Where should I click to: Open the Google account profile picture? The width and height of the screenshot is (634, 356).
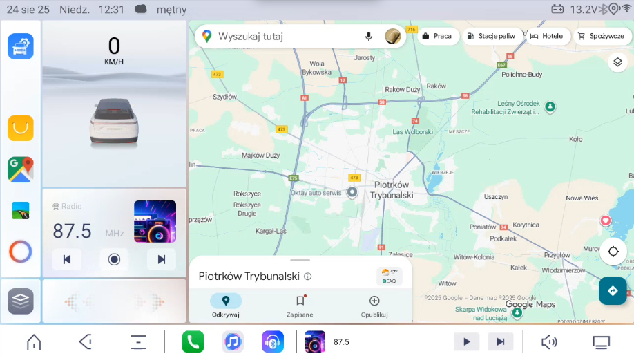(392, 37)
